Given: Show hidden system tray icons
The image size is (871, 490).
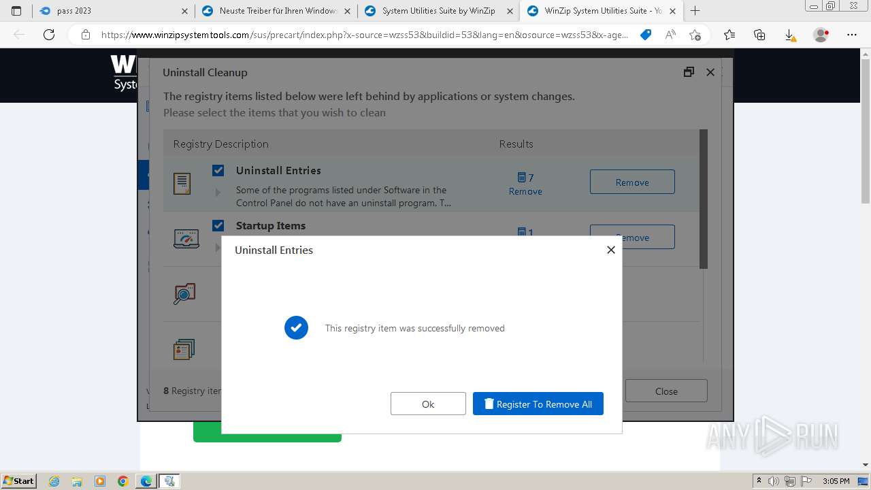Looking at the screenshot, I should (759, 481).
